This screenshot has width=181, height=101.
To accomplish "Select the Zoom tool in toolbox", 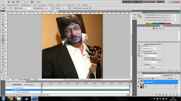I will [x=3, y=70].
